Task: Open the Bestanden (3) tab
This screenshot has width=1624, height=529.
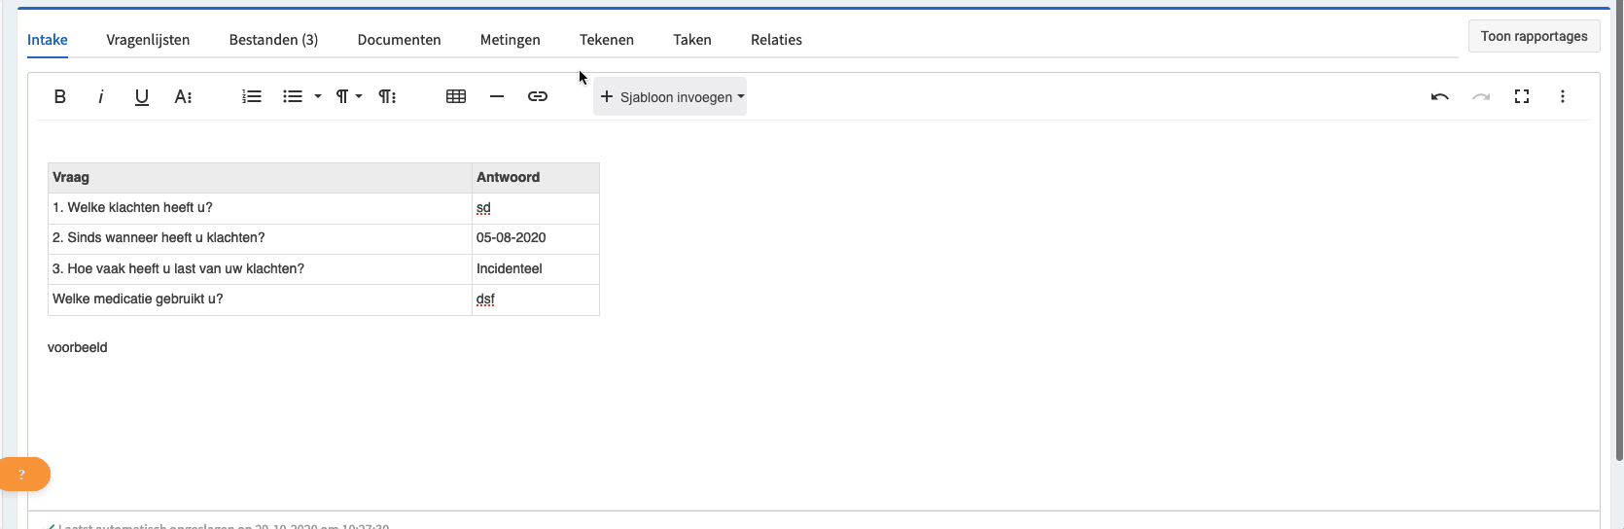Action: tap(273, 40)
